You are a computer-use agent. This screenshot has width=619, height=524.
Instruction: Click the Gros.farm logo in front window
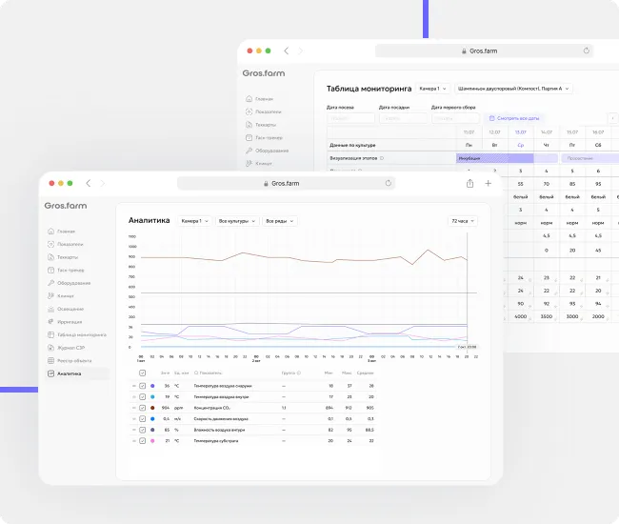click(65, 206)
